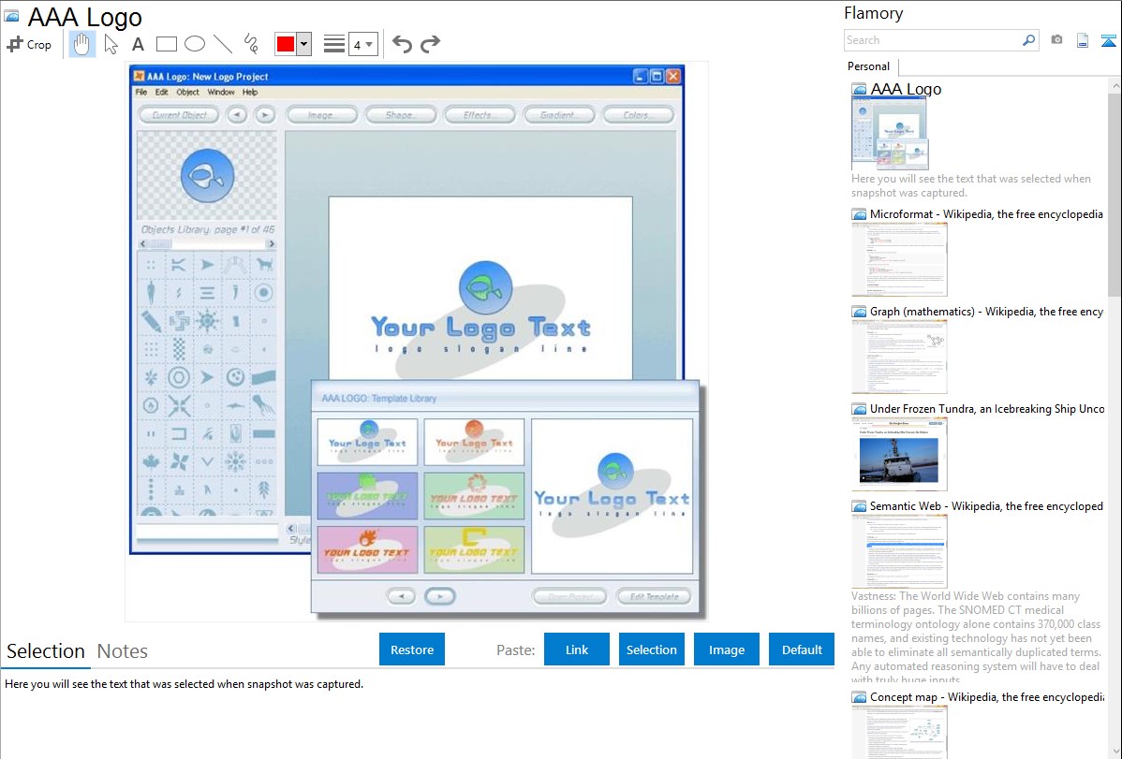Click the Image paste button
Image resolution: width=1122 pixels, height=759 pixels.
727,650
